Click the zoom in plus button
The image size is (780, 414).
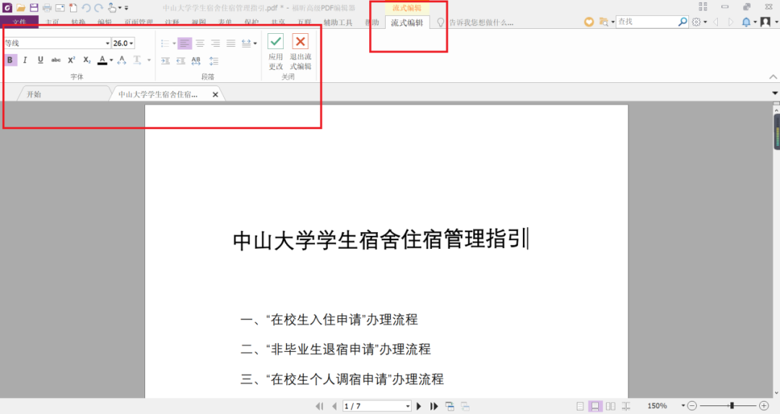point(764,406)
